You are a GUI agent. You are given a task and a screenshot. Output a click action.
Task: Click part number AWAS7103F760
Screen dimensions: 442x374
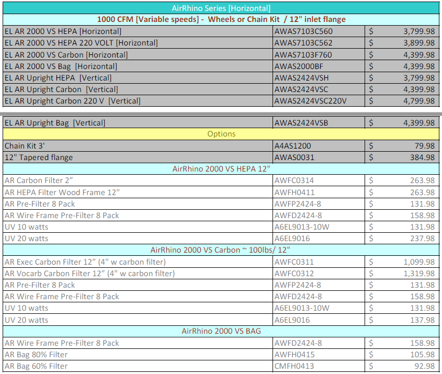pos(319,55)
